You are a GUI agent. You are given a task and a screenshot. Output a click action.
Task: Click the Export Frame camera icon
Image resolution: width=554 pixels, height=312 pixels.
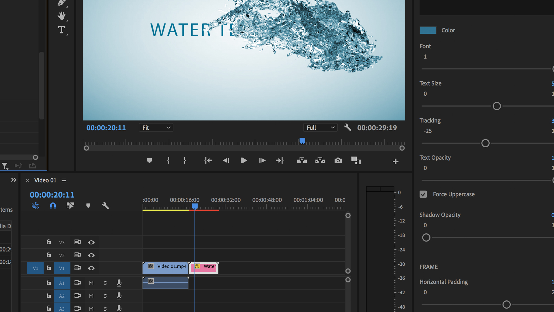(x=338, y=161)
